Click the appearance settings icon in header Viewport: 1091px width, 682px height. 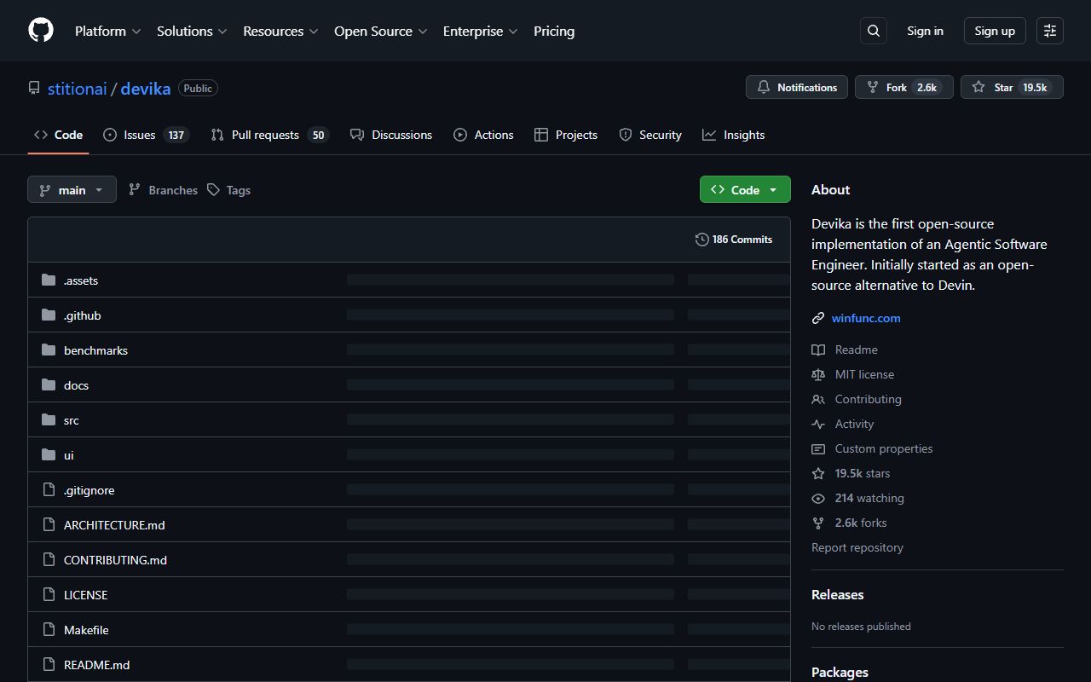tap(1050, 31)
